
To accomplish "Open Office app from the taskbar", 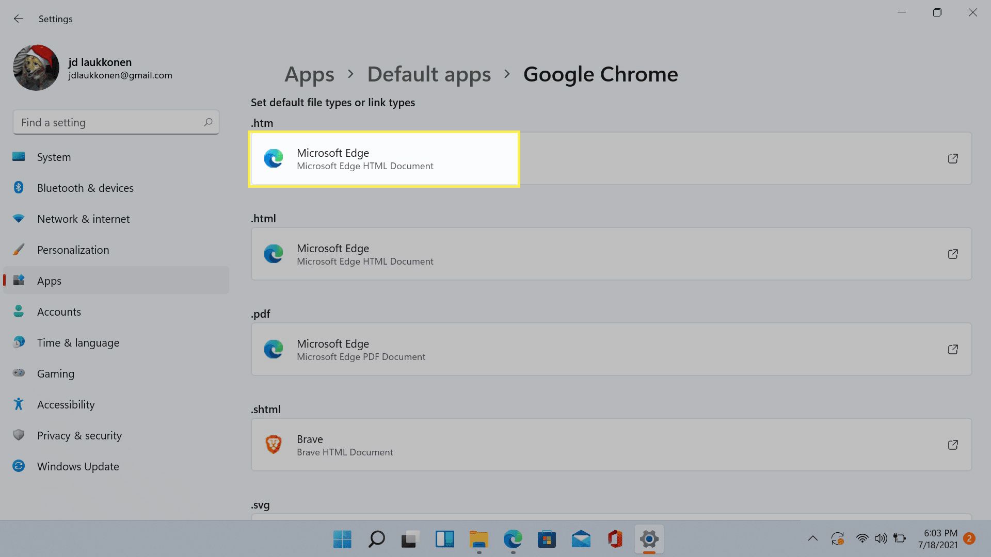I will tap(615, 539).
